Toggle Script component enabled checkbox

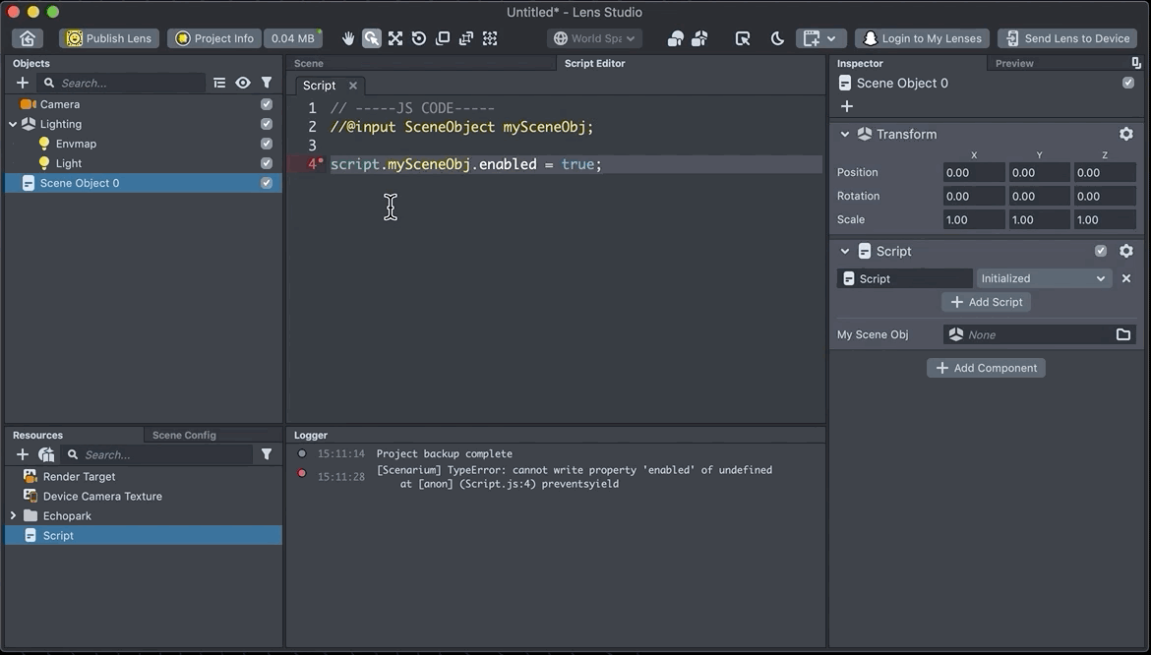[1101, 251]
